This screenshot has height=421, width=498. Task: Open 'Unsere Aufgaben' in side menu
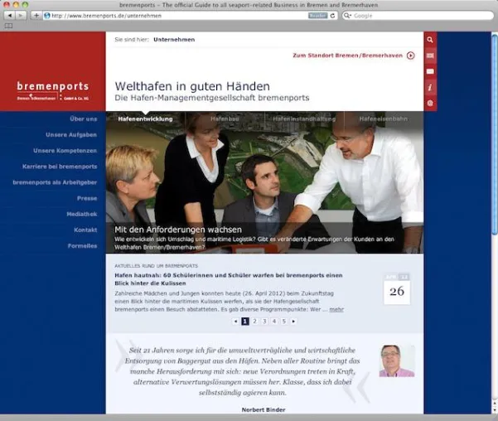pos(71,135)
